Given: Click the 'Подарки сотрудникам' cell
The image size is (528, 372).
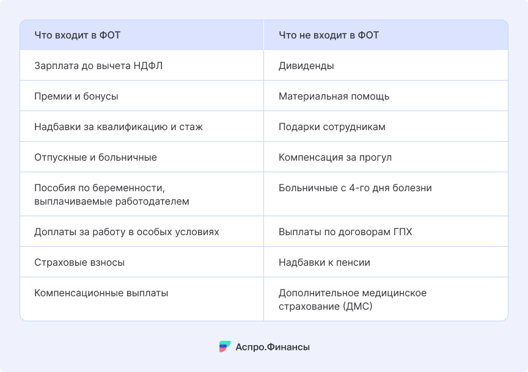Looking at the screenshot, I should [x=386, y=126].
